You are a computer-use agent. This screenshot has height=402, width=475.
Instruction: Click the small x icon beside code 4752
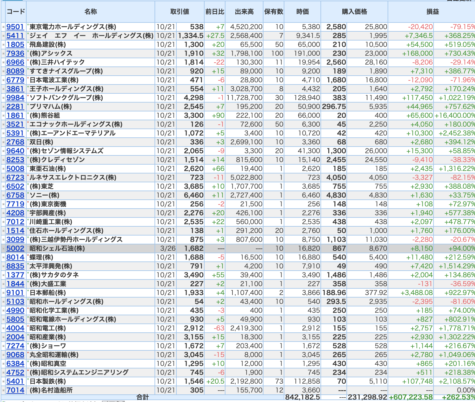point(3,373)
